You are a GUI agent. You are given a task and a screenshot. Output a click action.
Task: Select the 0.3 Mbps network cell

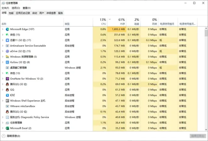149,40
